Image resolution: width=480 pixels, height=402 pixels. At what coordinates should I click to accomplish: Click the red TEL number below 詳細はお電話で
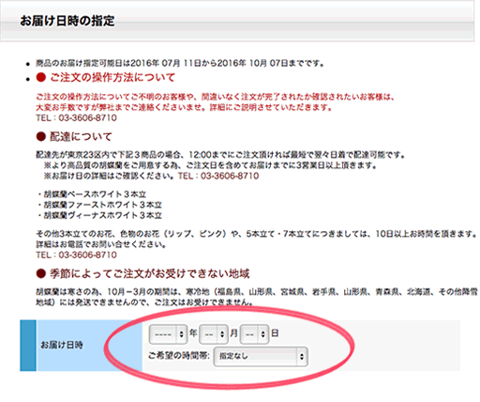[76, 255]
